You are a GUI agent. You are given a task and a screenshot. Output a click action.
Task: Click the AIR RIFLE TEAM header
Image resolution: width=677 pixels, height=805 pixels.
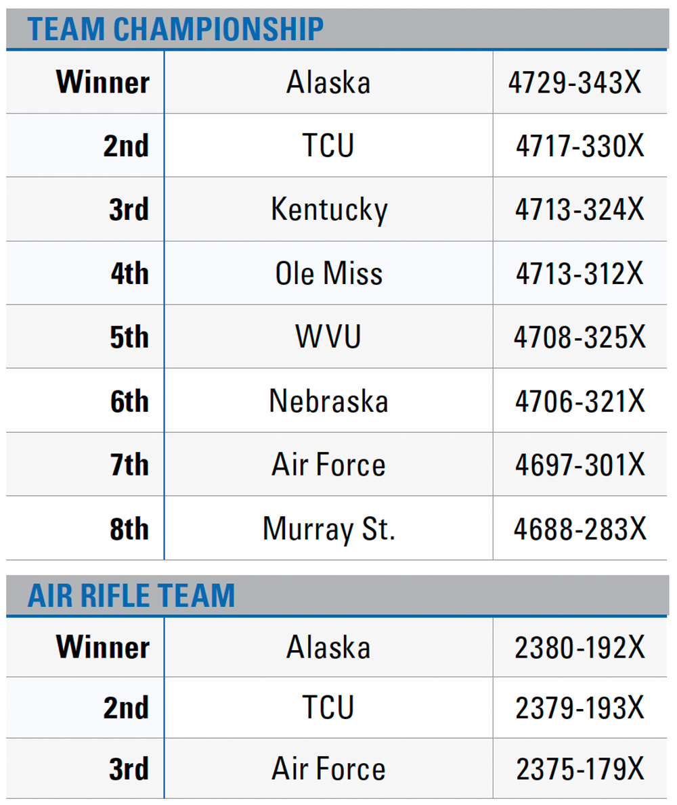(131, 595)
